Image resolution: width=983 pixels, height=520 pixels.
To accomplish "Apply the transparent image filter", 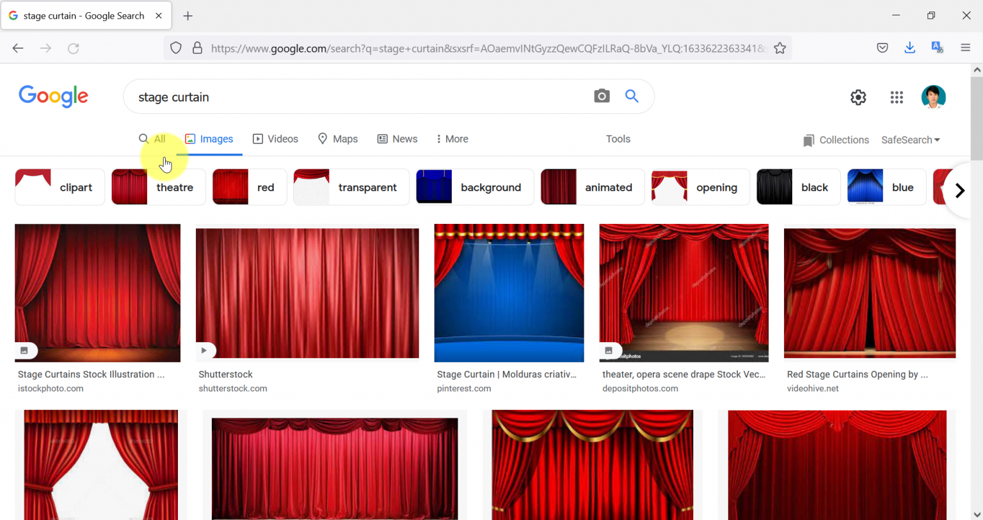I will [351, 187].
